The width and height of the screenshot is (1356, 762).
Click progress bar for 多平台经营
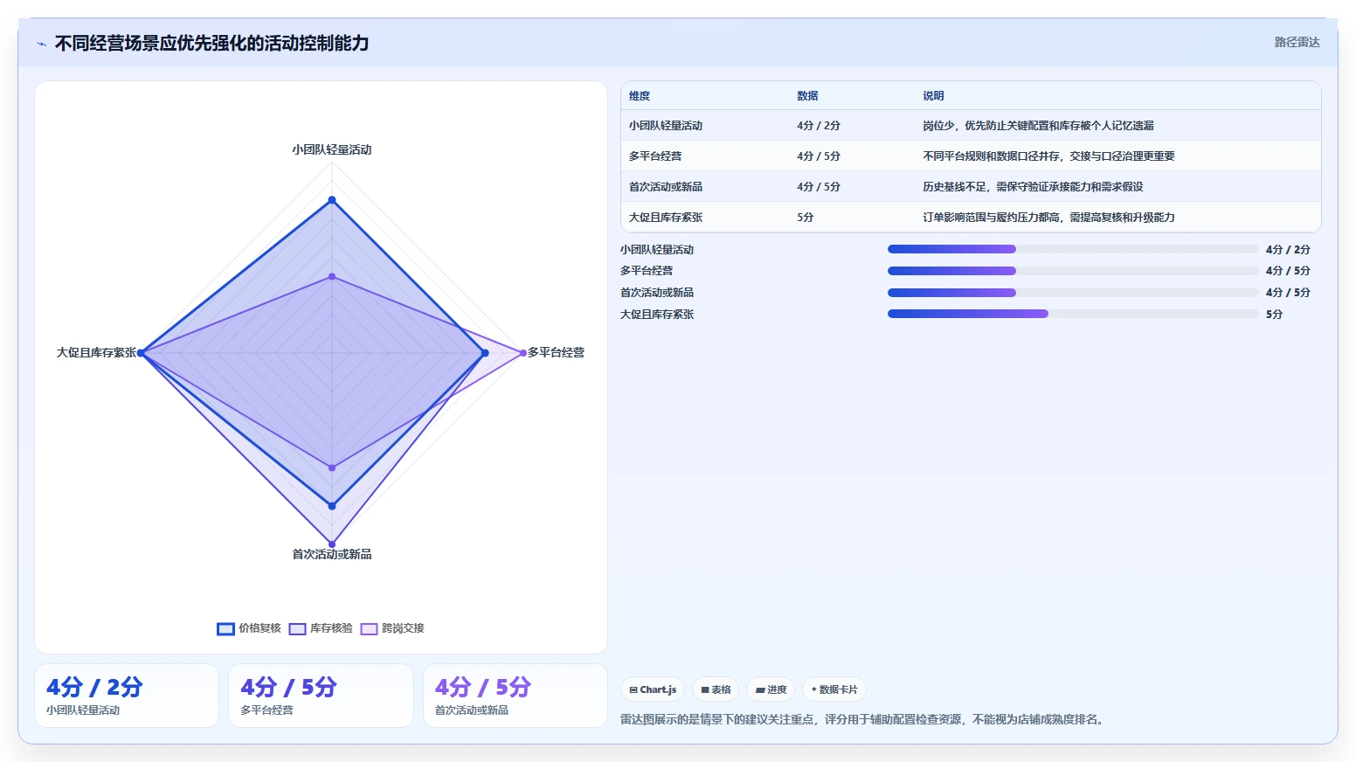click(1073, 271)
